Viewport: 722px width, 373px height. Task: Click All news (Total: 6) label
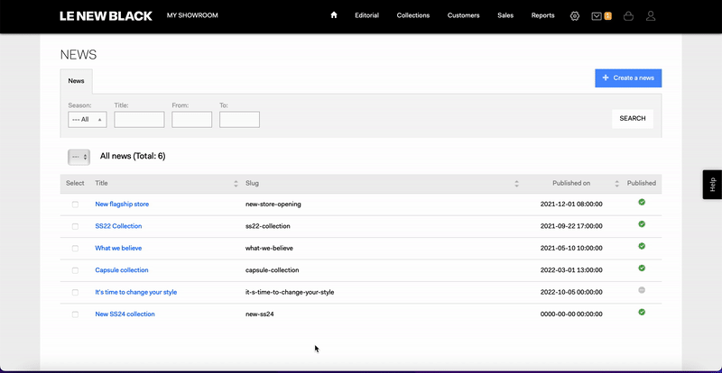coord(133,157)
